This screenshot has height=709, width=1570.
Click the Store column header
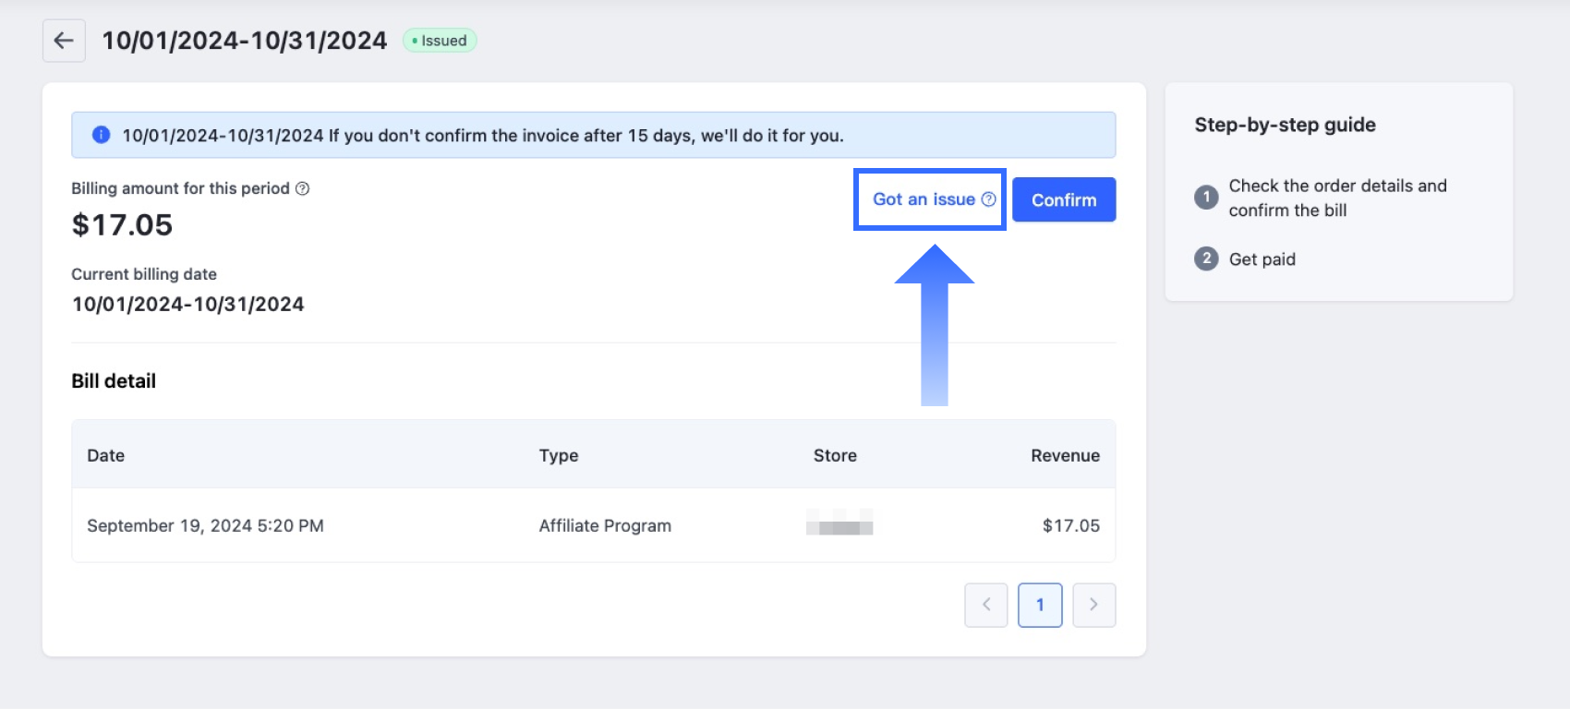835,455
